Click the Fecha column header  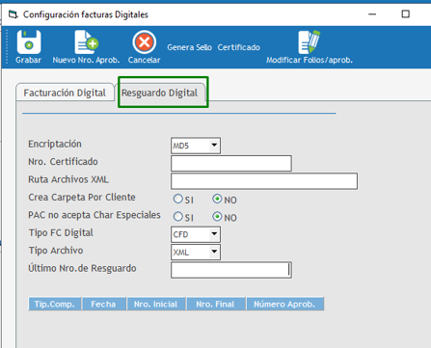point(103,304)
